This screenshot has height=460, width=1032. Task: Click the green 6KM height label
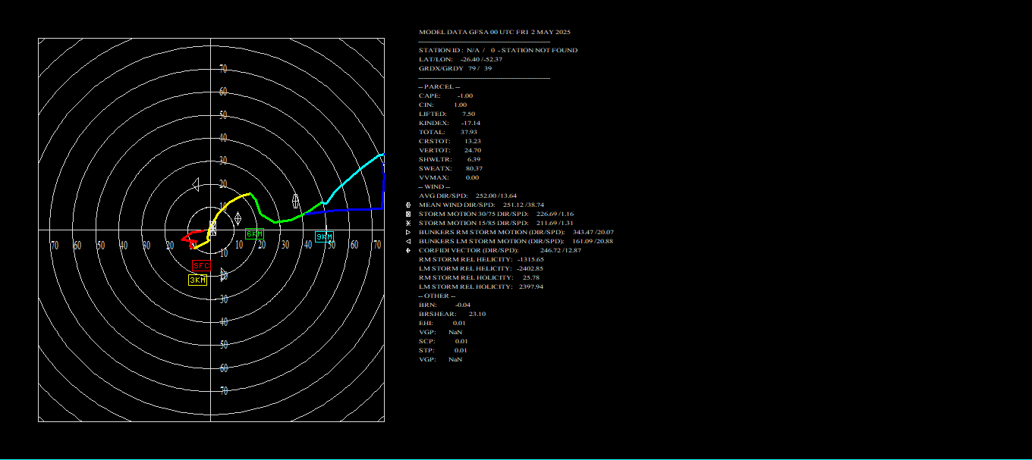coord(254,234)
